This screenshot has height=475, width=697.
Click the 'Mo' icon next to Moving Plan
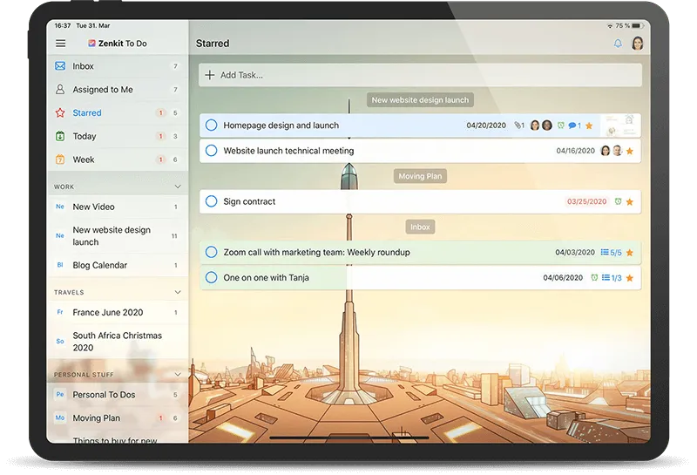click(x=60, y=417)
